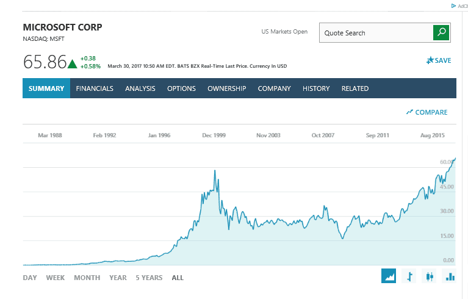Open the FINANCIALS tab
Image resolution: width=468 pixels, height=299 pixels.
(95, 88)
